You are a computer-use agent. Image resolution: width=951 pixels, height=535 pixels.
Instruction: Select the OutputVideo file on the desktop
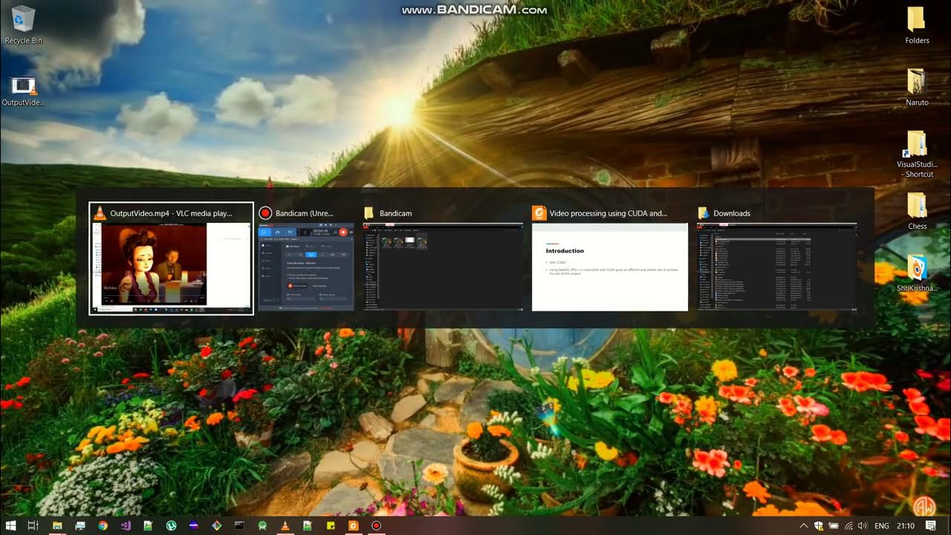23,91
